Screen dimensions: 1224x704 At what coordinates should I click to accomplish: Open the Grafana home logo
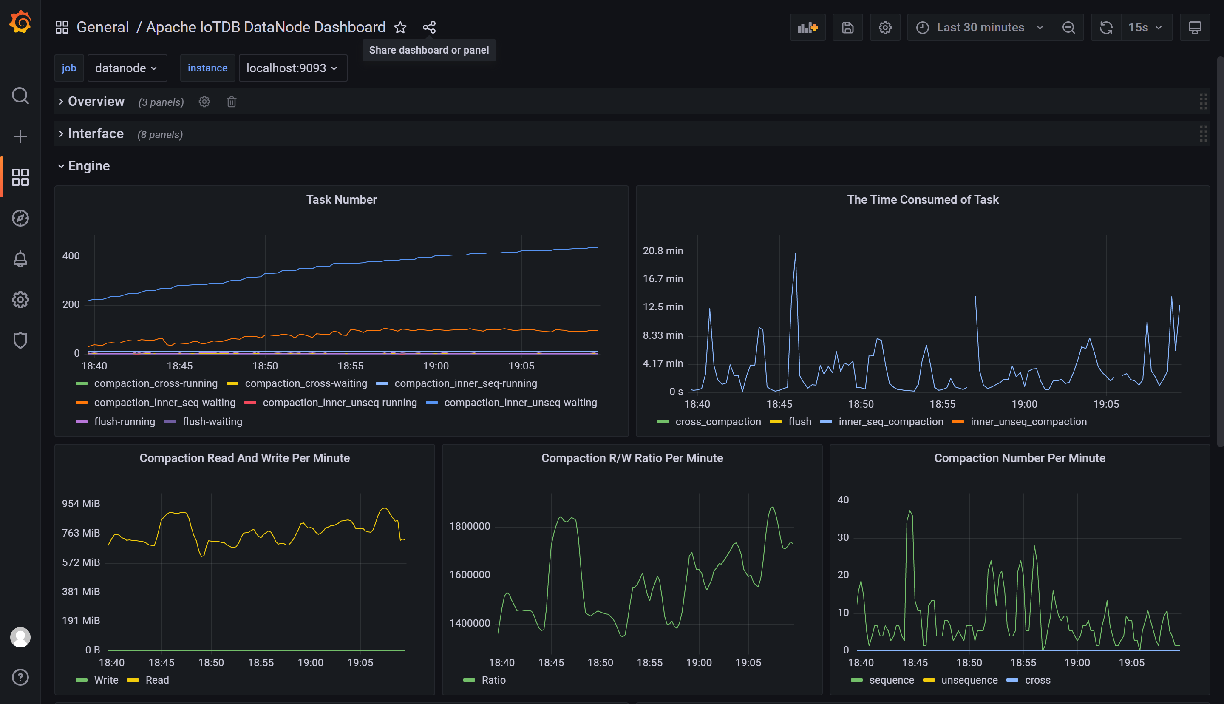tap(20, 22)
